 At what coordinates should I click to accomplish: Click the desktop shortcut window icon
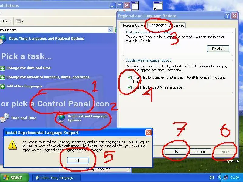tap(158, 6)
